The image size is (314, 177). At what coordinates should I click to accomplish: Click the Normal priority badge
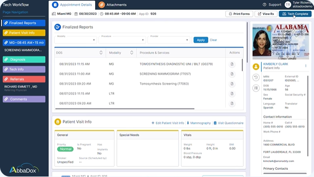click(66, 149)
